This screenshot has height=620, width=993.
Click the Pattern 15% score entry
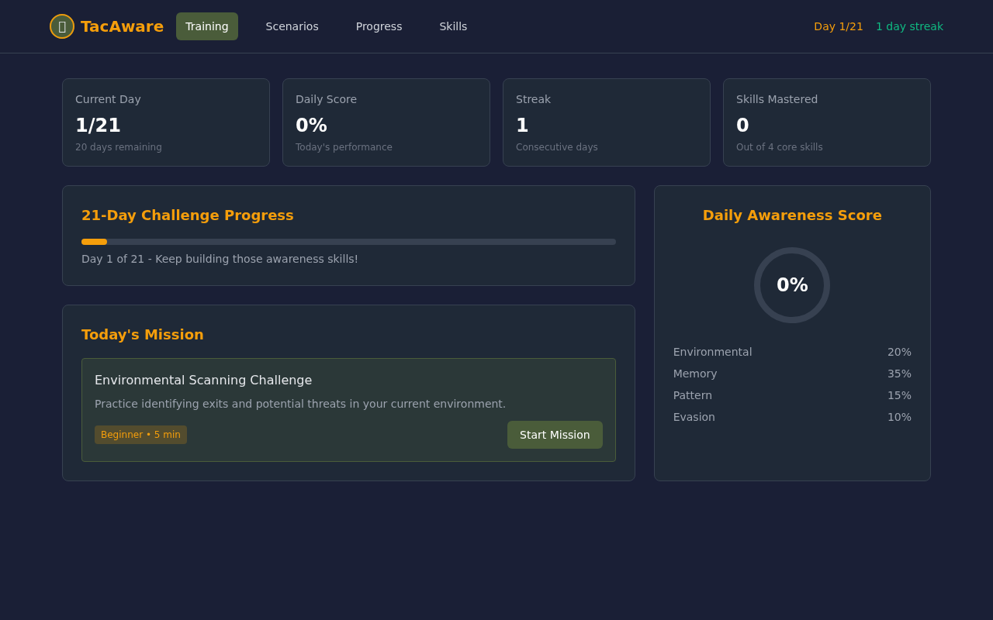[x=792, y=395]
